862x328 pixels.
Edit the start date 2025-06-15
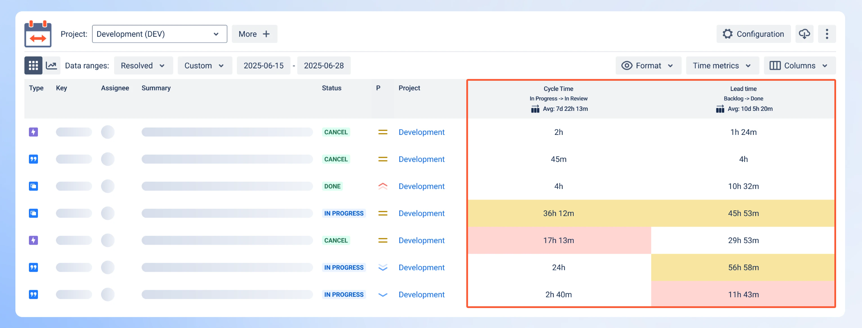click(264, 66)
